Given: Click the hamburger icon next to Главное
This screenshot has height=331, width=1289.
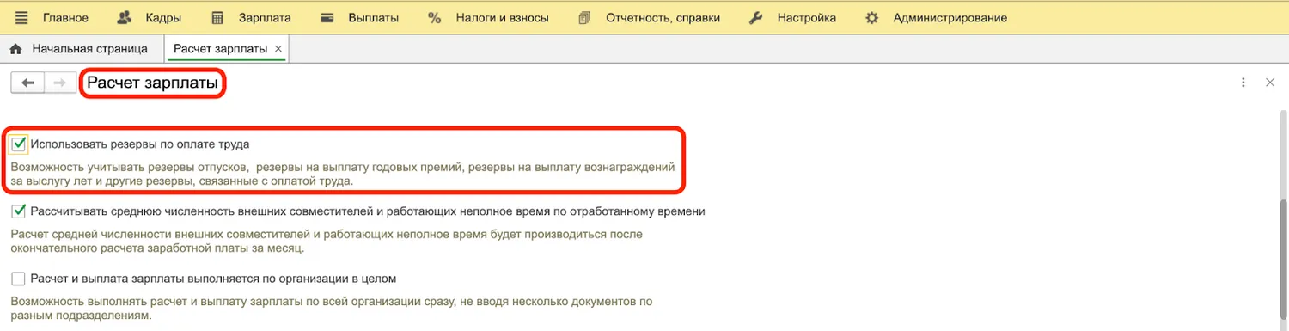Looking at the screenshot, I should (21, 17).
